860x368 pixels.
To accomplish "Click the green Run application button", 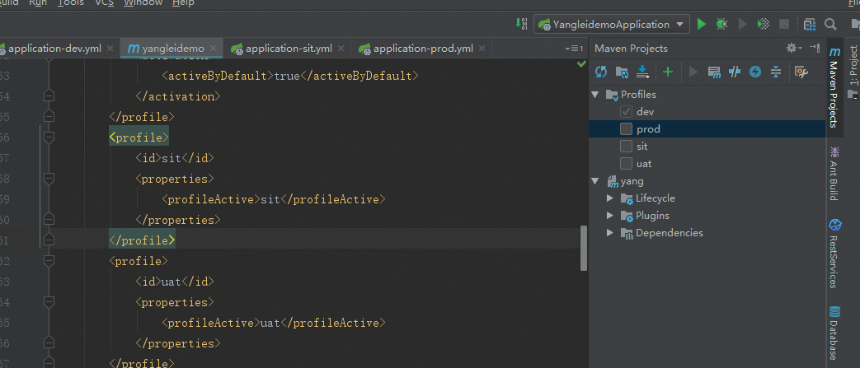I will pos(702,24).
